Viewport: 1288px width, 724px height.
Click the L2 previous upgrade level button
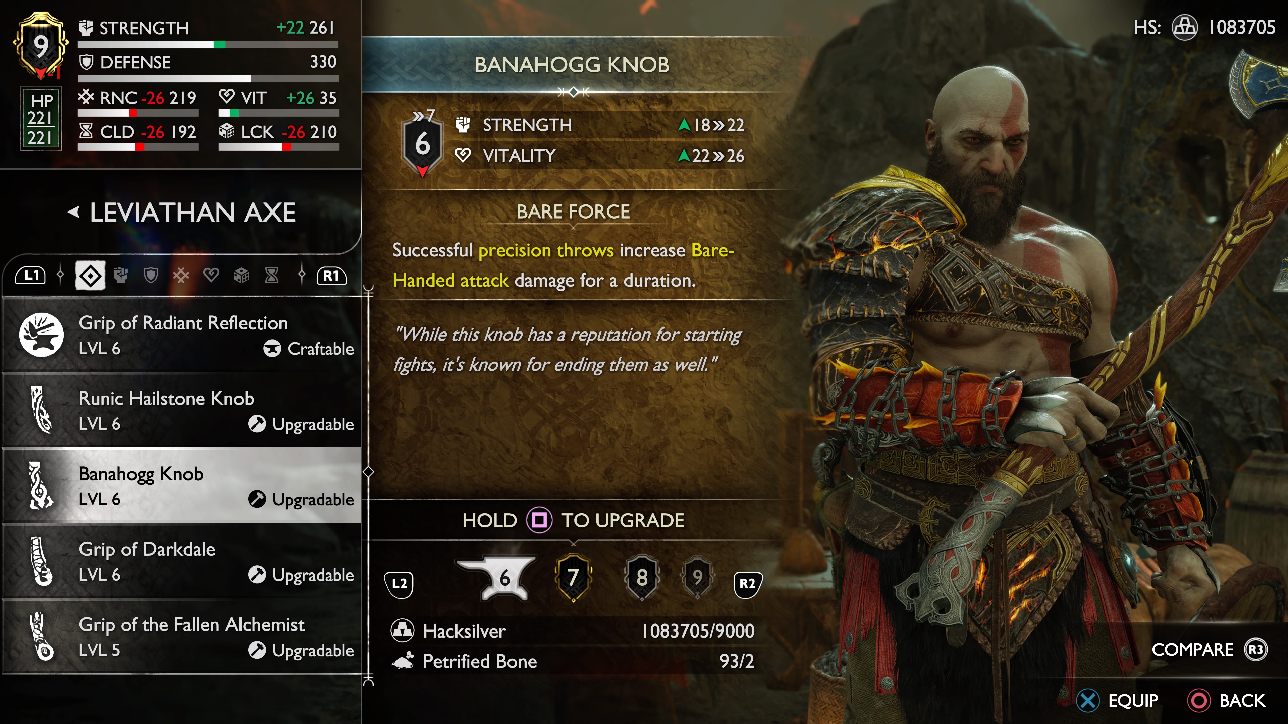(x=399, y=584)
